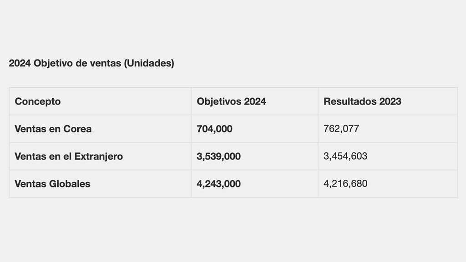466x262 pixels.
Task: Select the 762,077 result value cell
Action: click(388, 129)
